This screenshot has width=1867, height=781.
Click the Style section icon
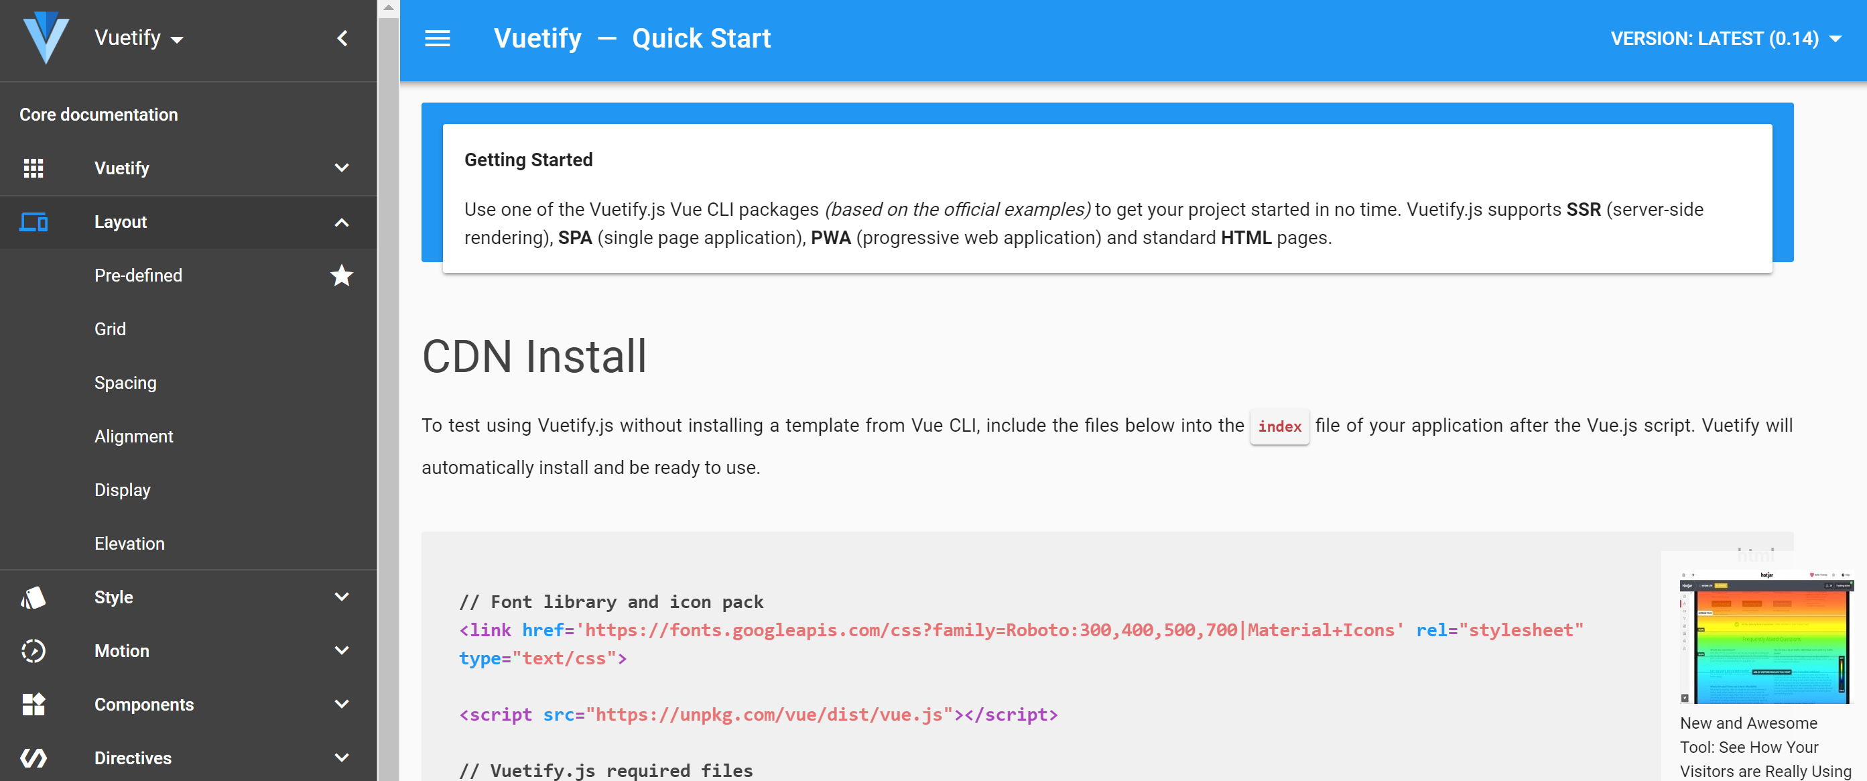click(34, 596)
